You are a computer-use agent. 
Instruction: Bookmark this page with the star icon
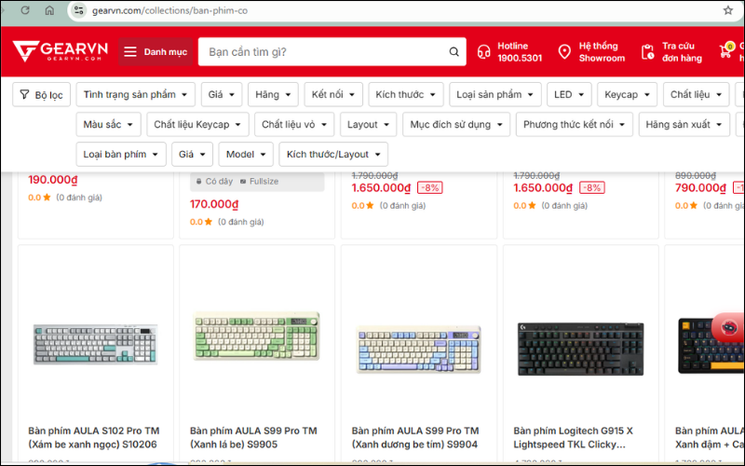pyautogui.click(x=728, y=10)
